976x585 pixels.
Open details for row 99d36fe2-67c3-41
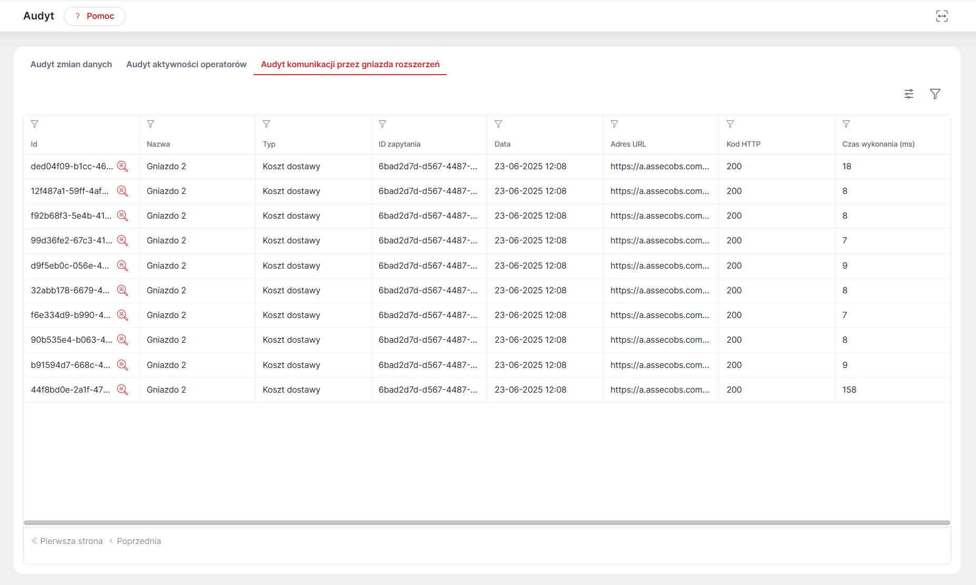coord(123,241)
